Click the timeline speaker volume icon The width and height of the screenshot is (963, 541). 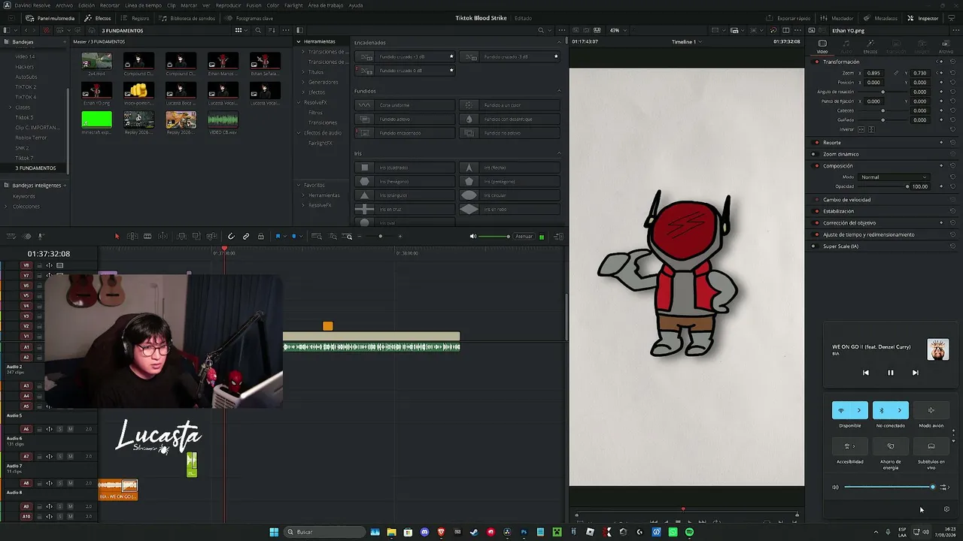[x=473, y=237]
